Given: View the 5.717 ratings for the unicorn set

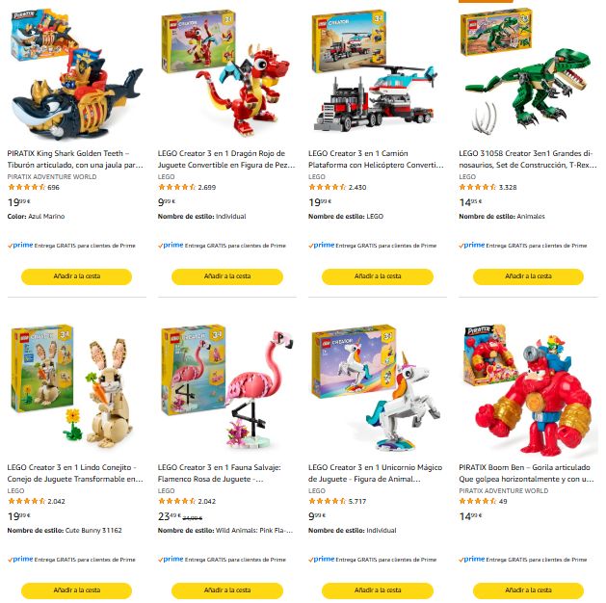Looking at the screenshot, I should tap(357, 502).
